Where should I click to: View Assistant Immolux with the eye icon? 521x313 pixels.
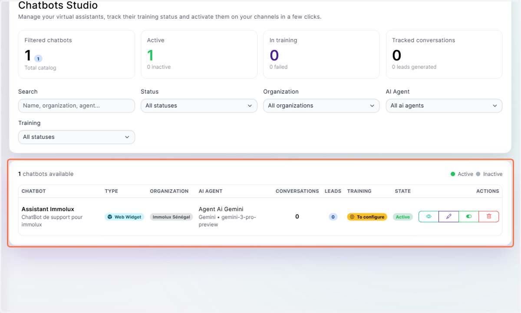pyautogui.click(x=429, y=217)
